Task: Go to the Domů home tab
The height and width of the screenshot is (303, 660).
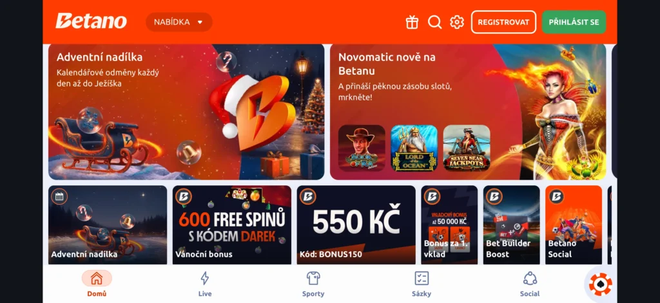Action: tap(97, 284)
